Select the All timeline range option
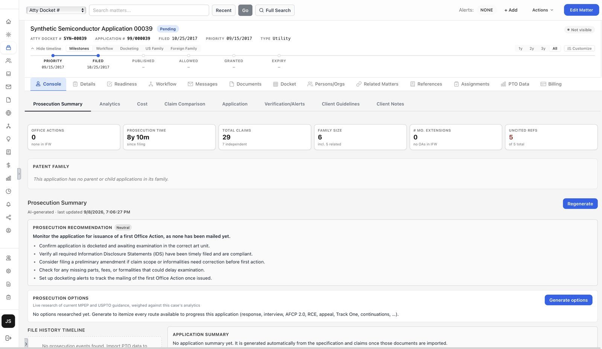This screenshot has height=349, width=602. [555, 49]
